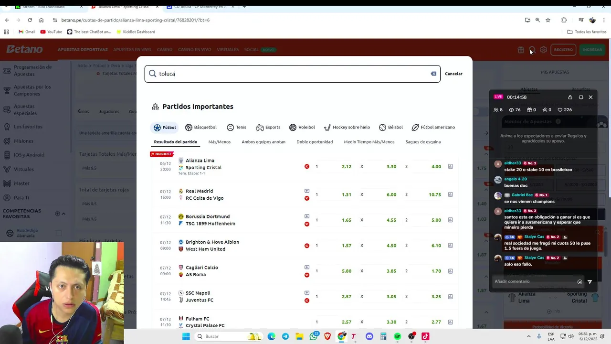611x344 pixels.
Task: Click odds 1.70 for AS Roma win
Action: click(x=436, y=271)
